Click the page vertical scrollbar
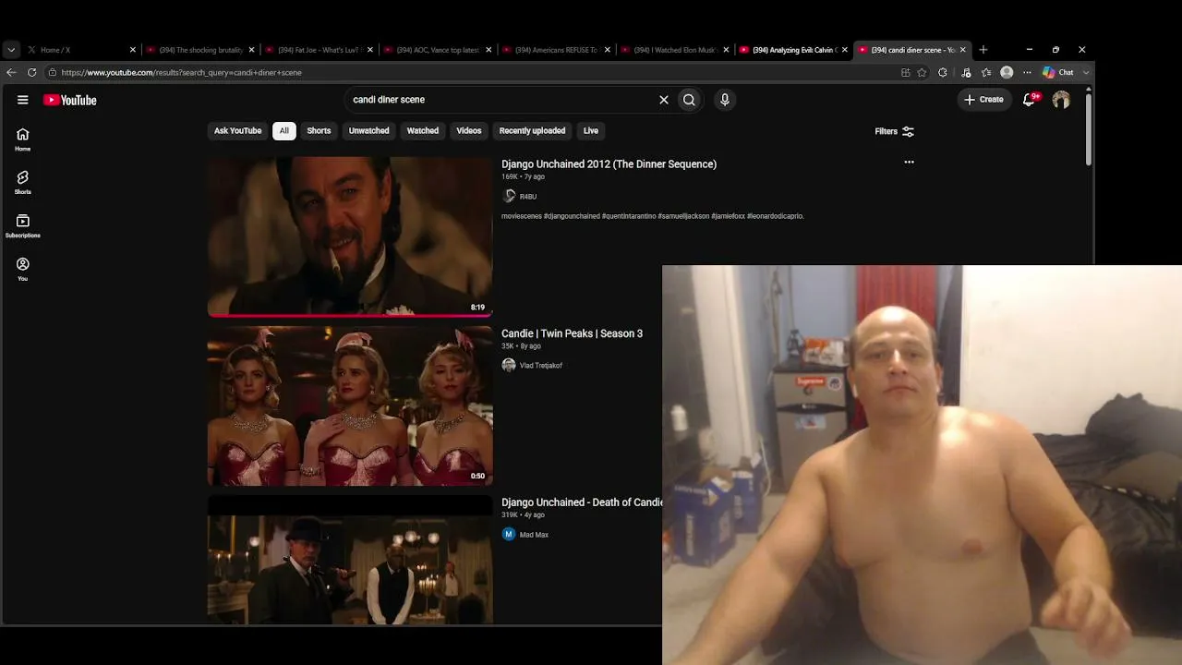The height and width of the screenshot is (665, 1182). tap(1089, 128)
